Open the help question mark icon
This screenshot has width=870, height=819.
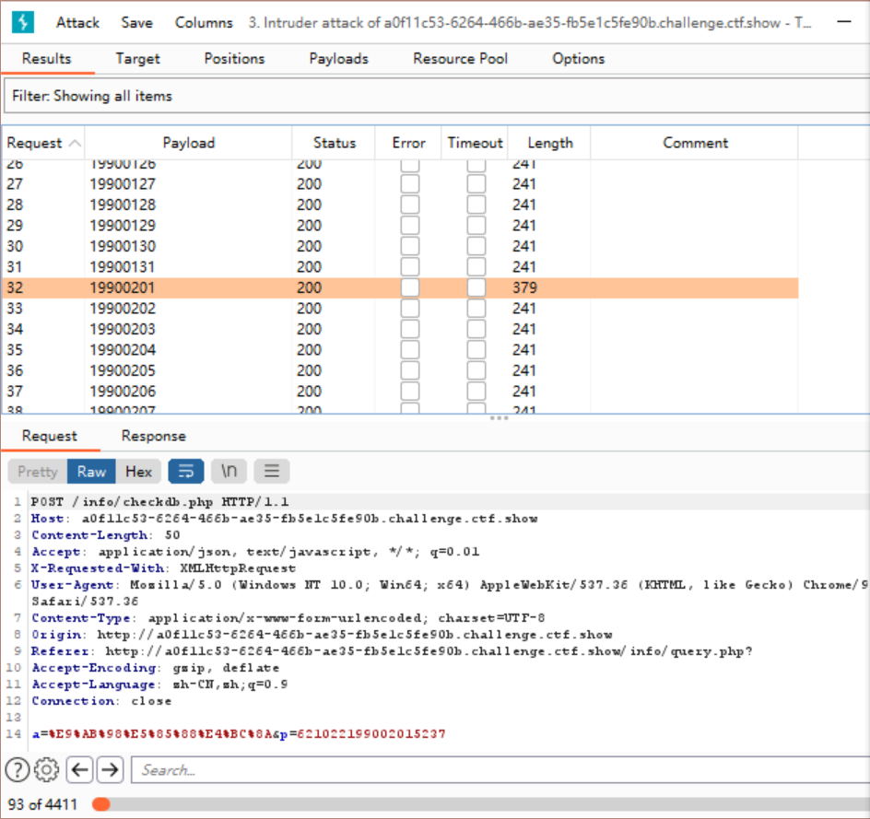pyautogui.click(x=18, y=770)
